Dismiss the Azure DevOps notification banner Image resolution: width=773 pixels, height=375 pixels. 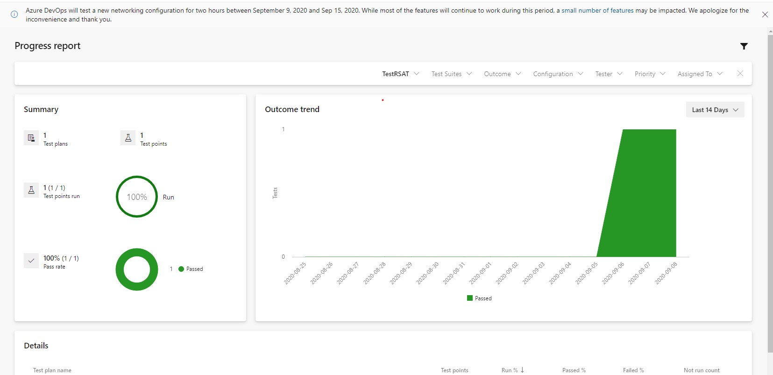pyautogui.click(x=765, y=14)
